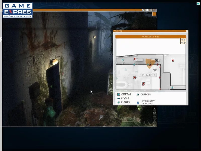This screenshot has height=151, width=201.
Task: Go up one floor on map
Action: click(182, 40)
